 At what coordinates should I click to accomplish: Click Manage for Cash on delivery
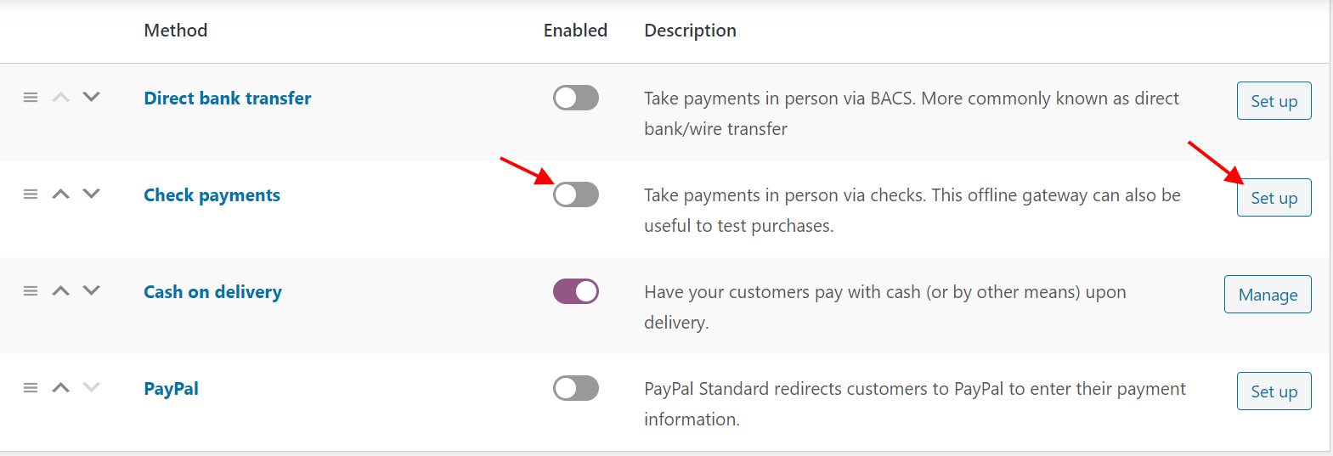tap(1268, 295)
